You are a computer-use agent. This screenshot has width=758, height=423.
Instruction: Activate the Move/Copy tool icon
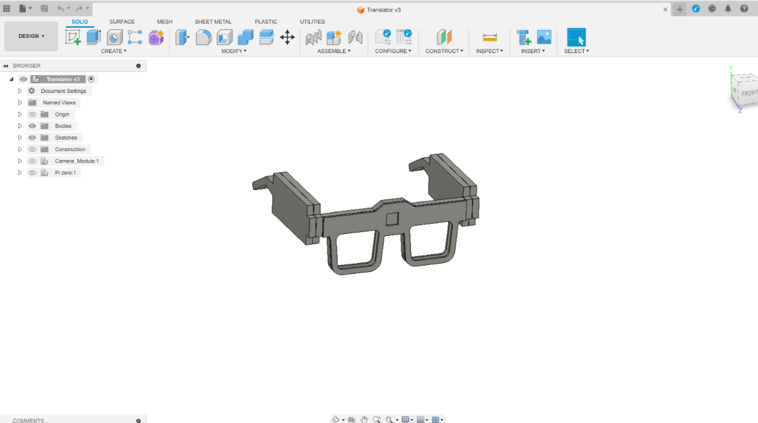coord(287,37)
